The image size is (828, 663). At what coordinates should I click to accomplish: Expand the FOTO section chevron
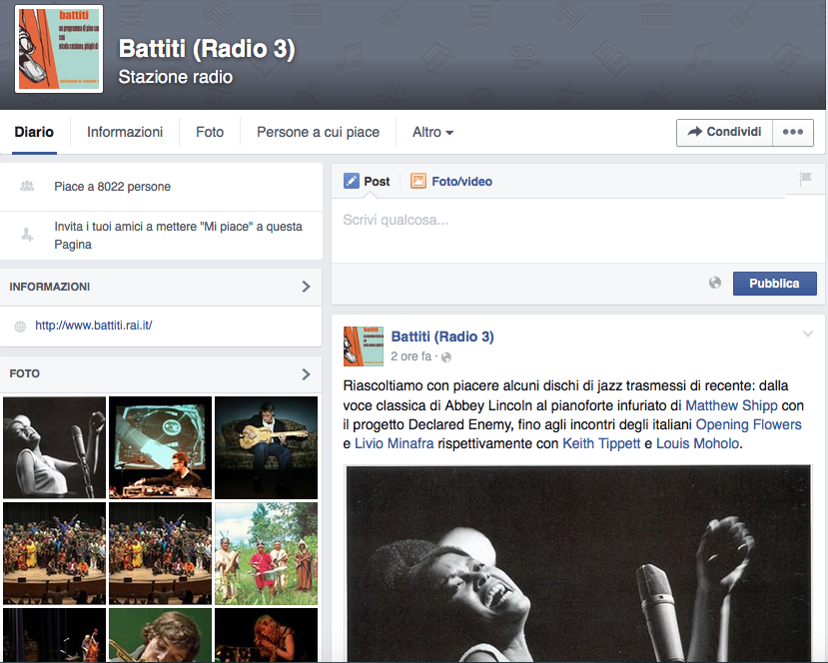coord(306,374)
